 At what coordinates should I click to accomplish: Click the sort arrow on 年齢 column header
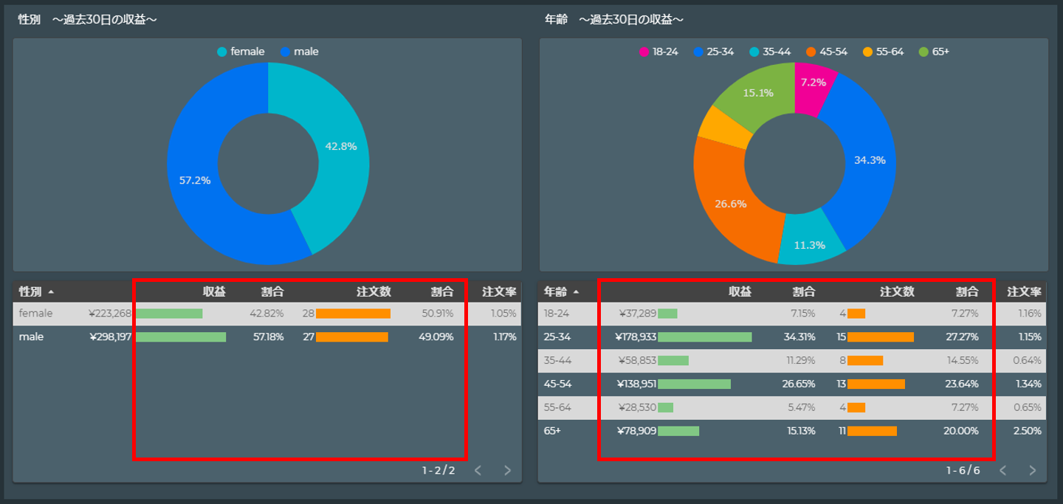pos(577,293)
